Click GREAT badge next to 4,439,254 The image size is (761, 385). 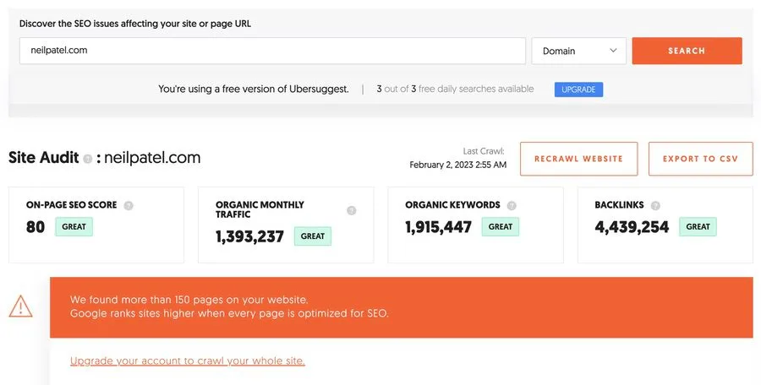pyautogui.click(x=698, y=226)
